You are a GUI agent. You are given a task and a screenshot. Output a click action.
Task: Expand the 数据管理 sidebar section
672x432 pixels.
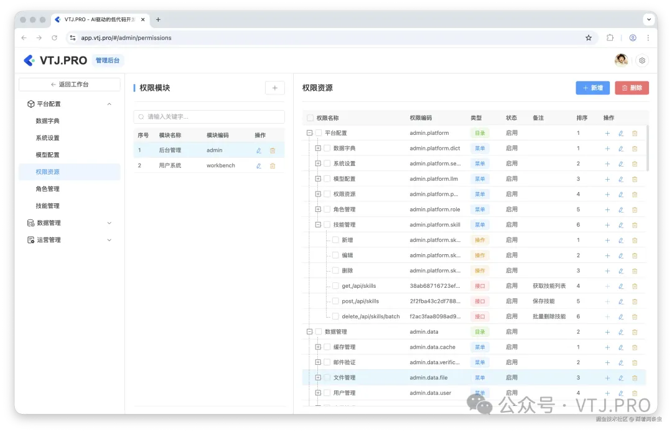(109, 223)
